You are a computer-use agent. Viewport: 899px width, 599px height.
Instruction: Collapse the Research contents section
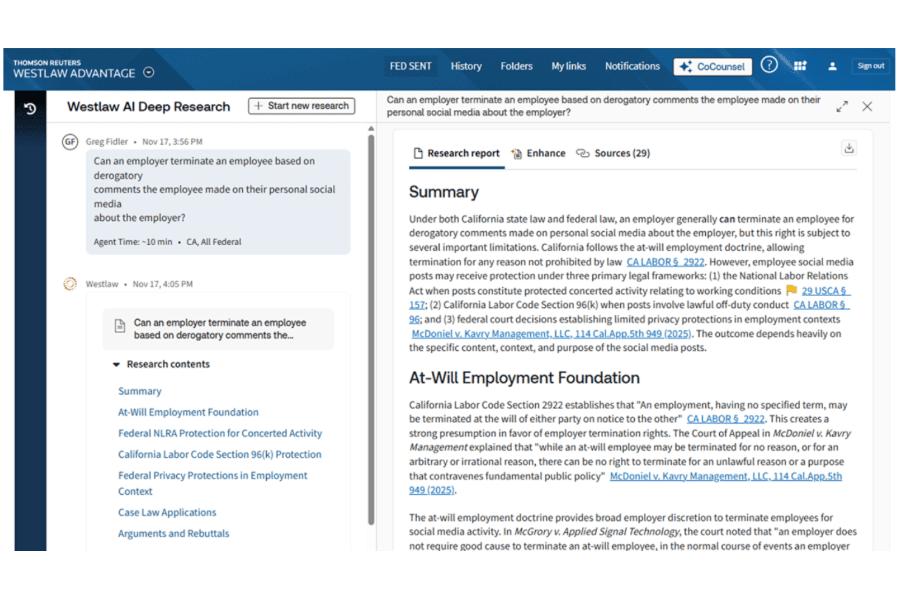point(116,365)
